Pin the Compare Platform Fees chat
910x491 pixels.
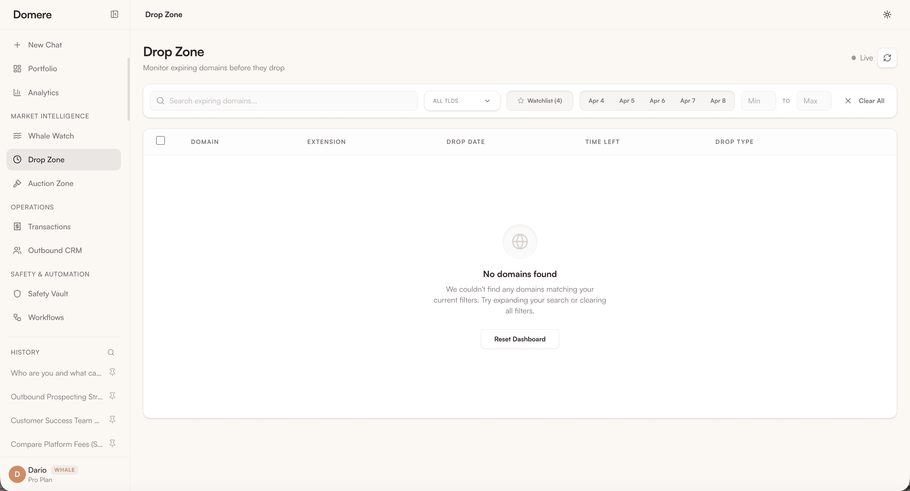(x=112, y=444)
